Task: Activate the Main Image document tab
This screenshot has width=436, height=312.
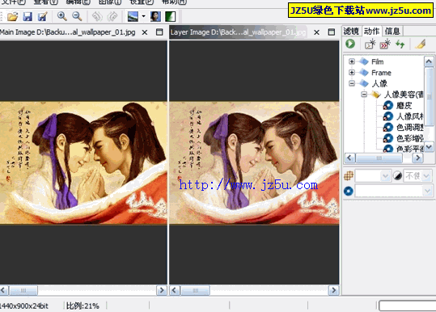Action: click(68, 32)
